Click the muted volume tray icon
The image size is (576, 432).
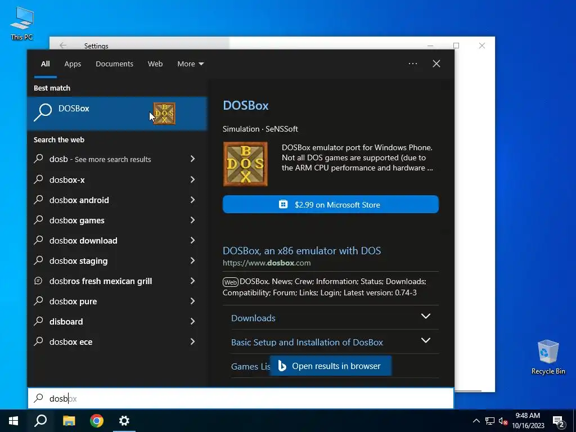click(x=503, y=421)
